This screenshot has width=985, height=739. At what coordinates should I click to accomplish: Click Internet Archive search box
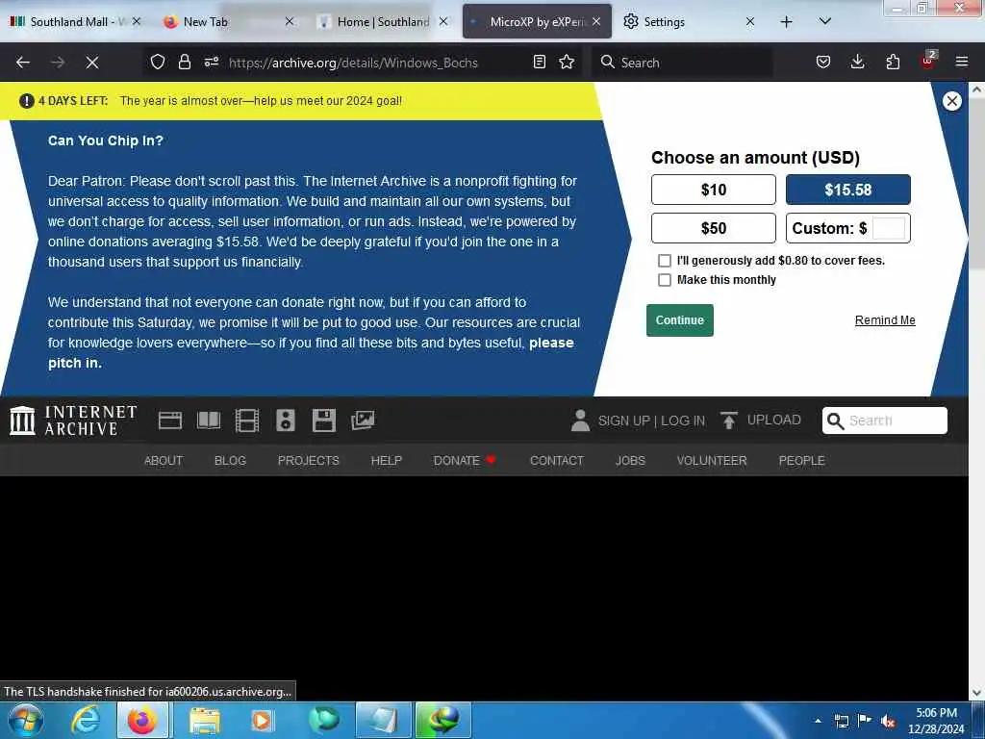click(x=885, y=420)
